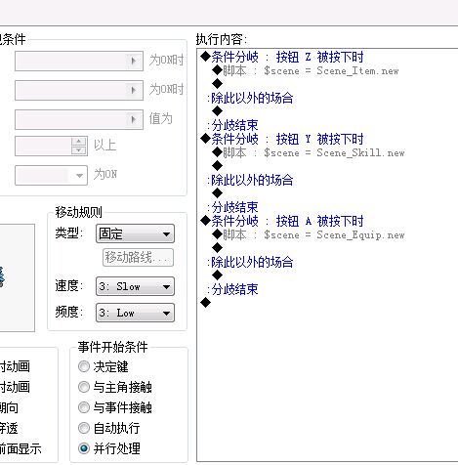The height and width of the screenshot is (465, 458).
Task: Open the self-switch 为ON dropdown
Action: click(51, 176)
